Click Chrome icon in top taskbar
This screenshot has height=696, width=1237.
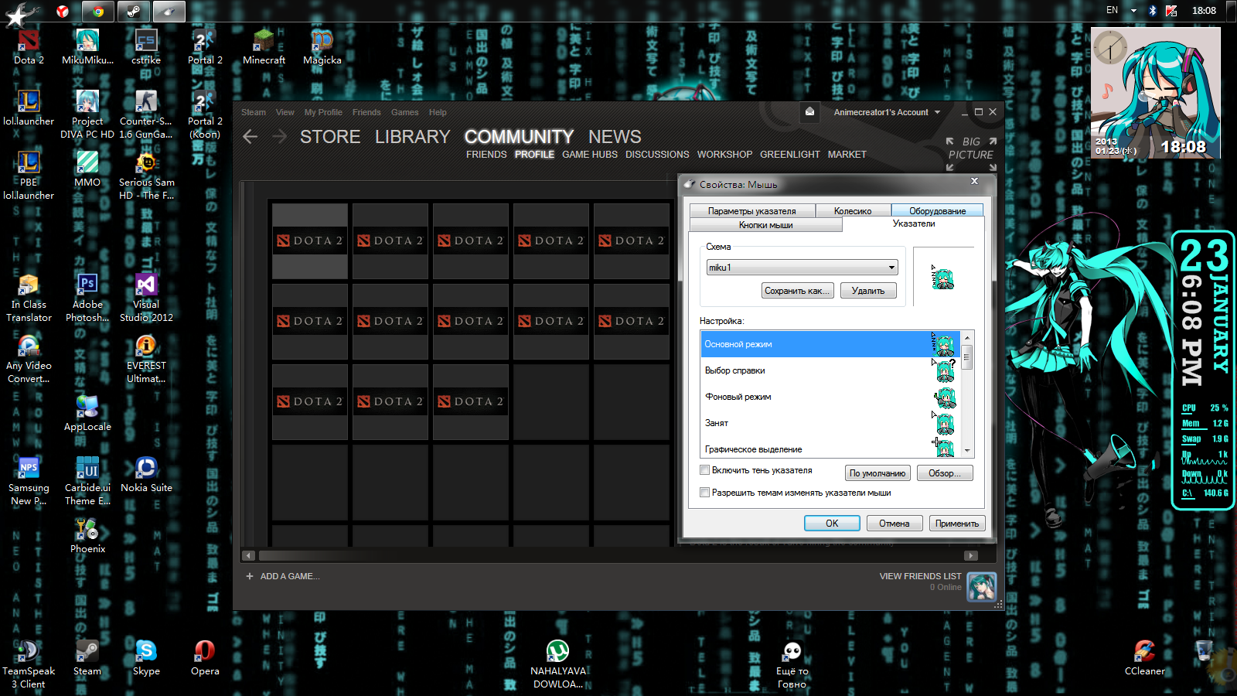98,11
